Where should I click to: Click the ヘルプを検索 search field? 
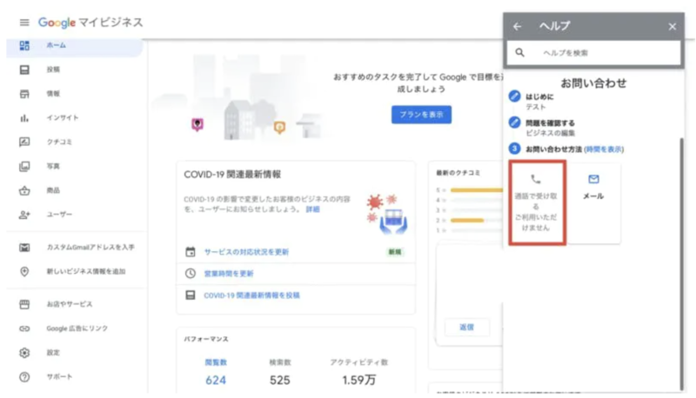593,53
